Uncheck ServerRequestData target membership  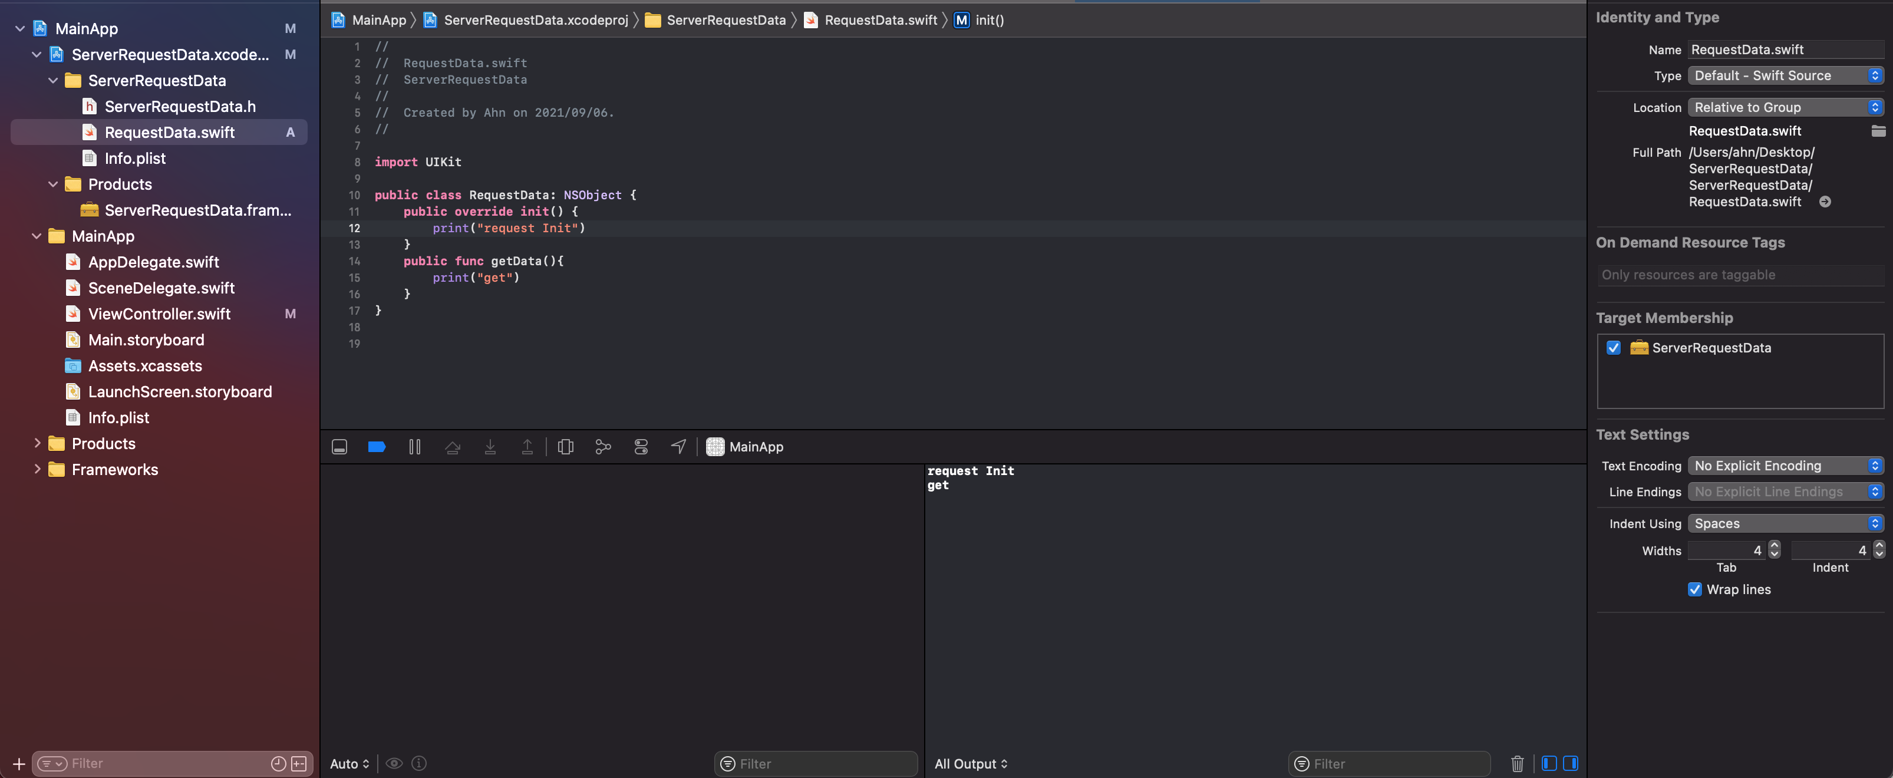coord(1613,348)
